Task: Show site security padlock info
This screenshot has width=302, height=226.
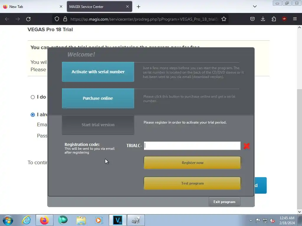Action: [x=65, y=19]
